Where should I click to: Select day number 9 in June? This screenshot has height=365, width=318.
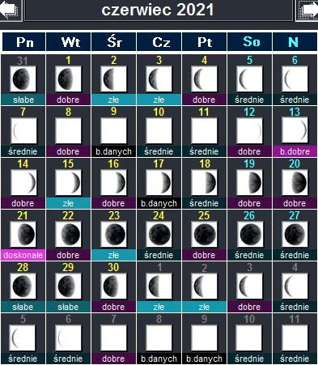point(113,112)
